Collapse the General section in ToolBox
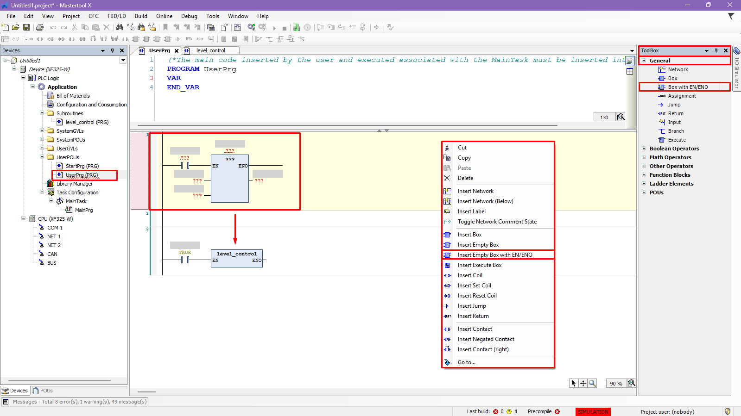The image size is (741, 416). tap(644, 61)
